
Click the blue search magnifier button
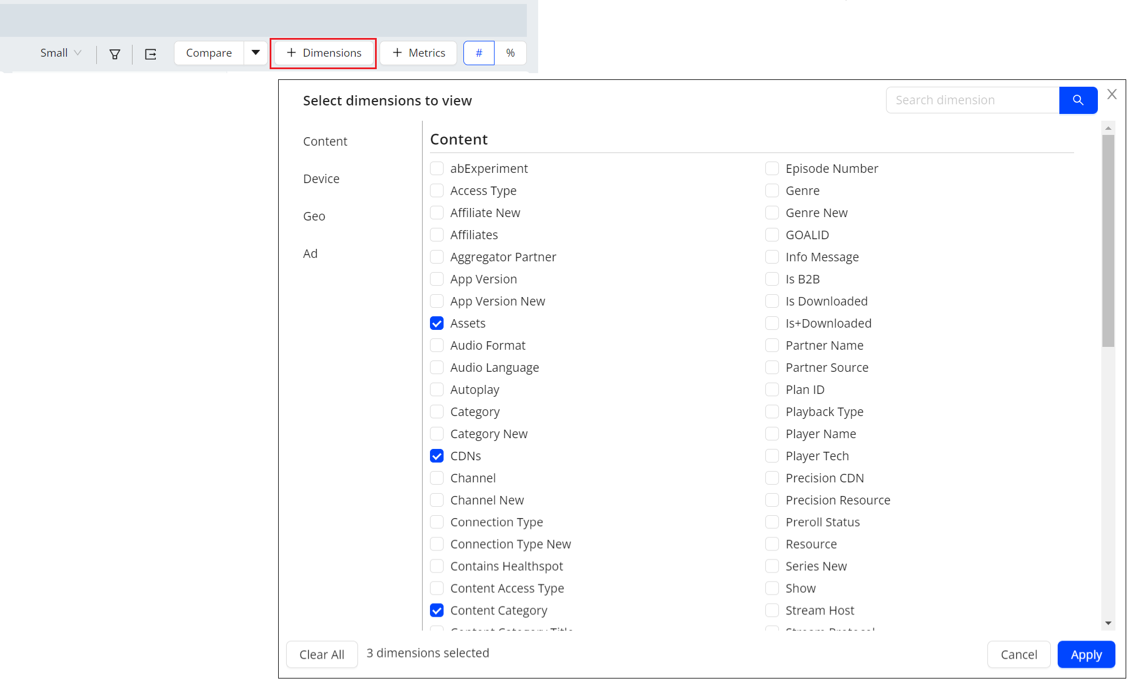(x=1077, y=100)
